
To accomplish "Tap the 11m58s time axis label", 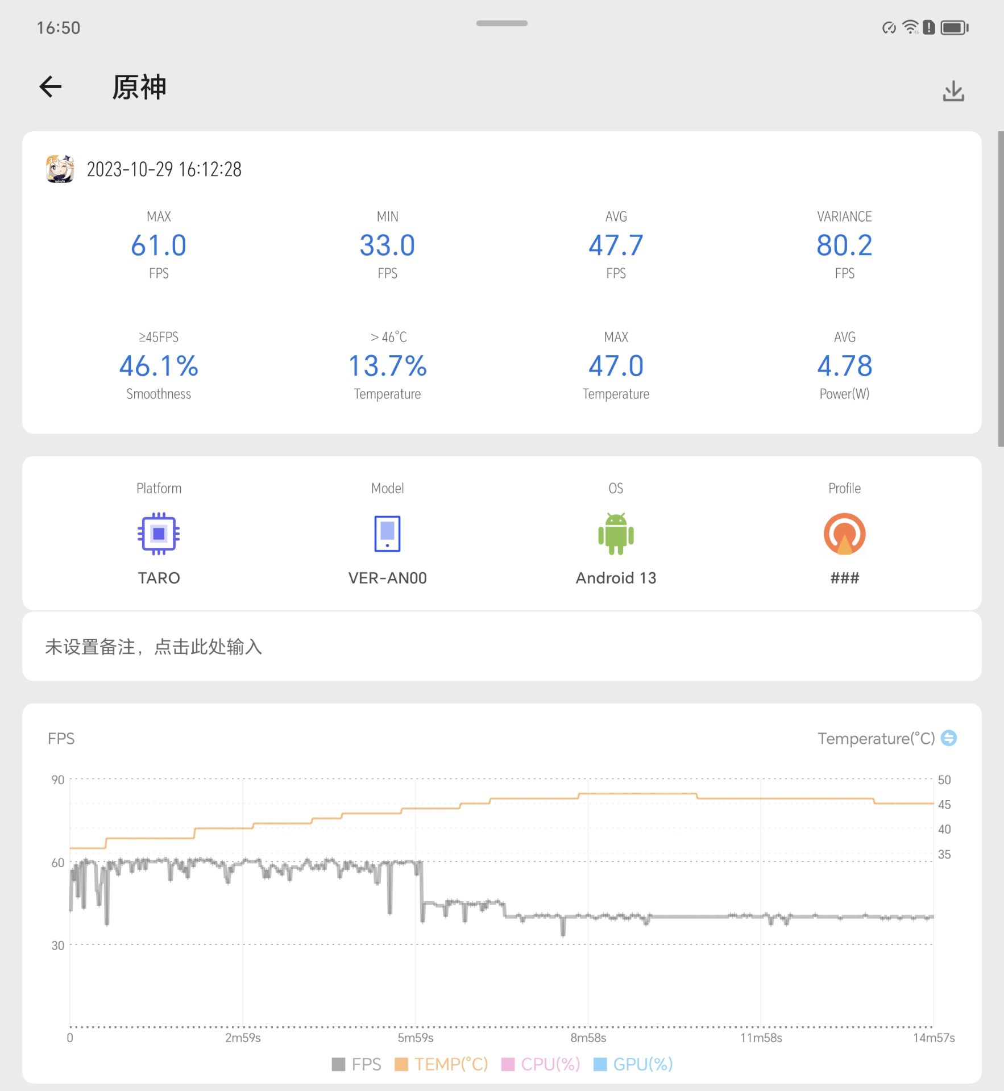I will 761,1038.
